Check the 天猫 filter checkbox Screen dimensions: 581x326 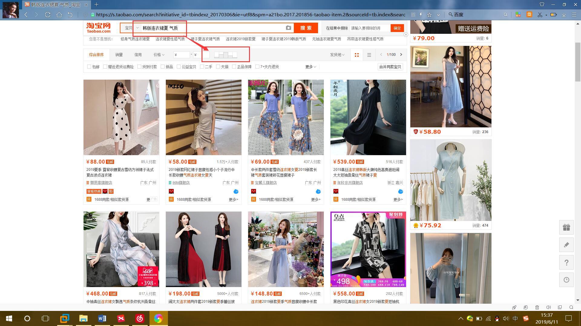[x=218, y=67]
